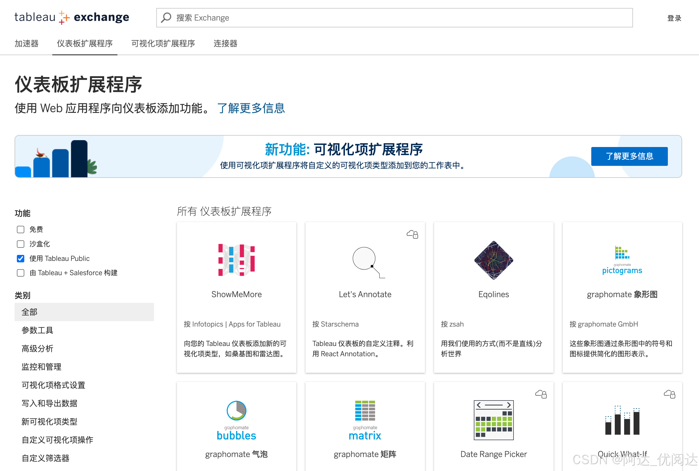Click cloud lock icon on Let's Annotate card
Screen dimensions: 699x471
[x=412, y=234]
